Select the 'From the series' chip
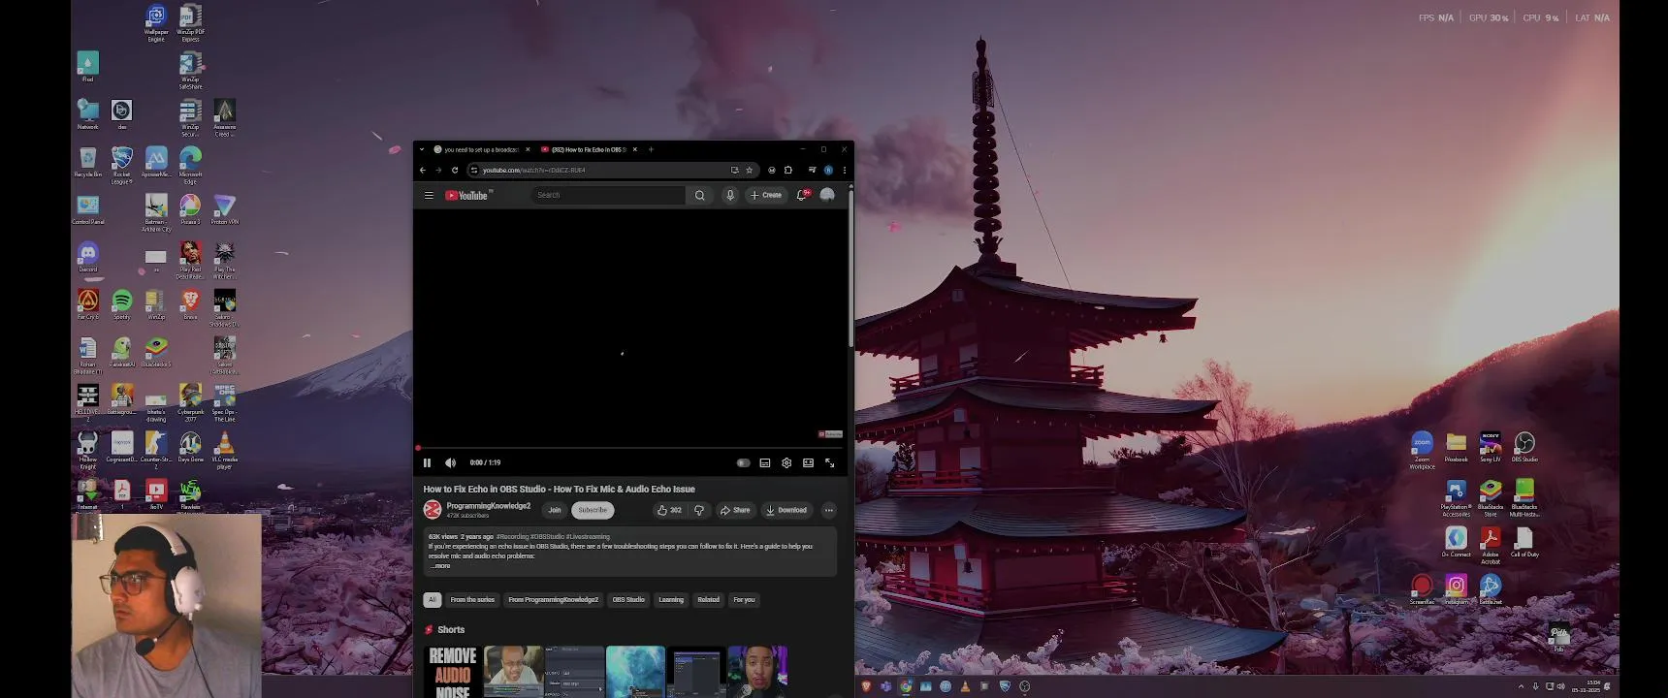Image resolution: width=1668 pixels, height=698 pixels. click(472, 600)
